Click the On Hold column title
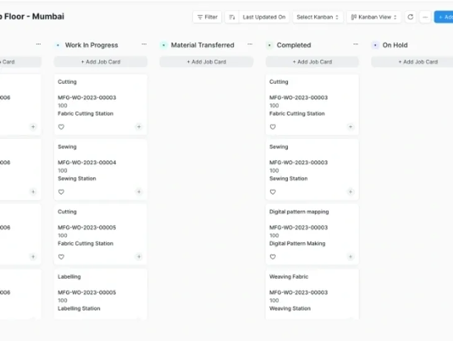Image resolution: width=453 pixels, height=341 pixels. [395, 45]
